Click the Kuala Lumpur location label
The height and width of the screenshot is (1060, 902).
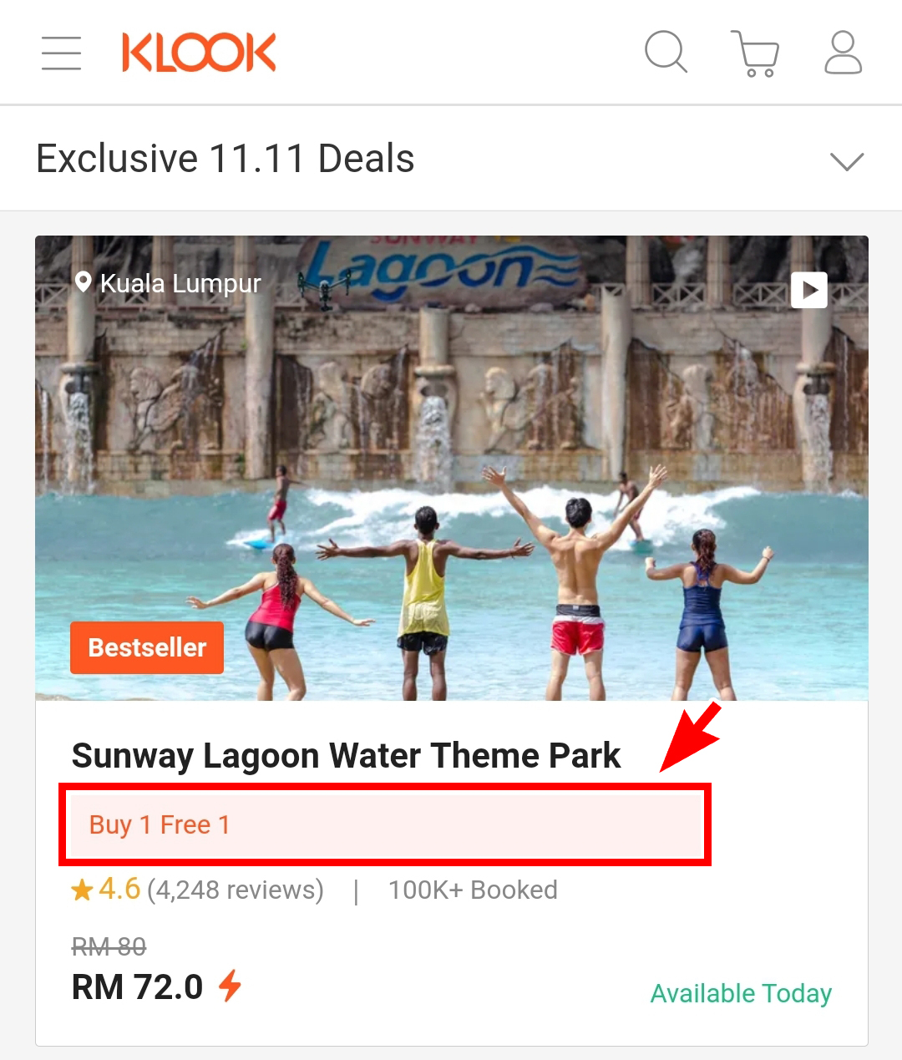pos(180,284)
